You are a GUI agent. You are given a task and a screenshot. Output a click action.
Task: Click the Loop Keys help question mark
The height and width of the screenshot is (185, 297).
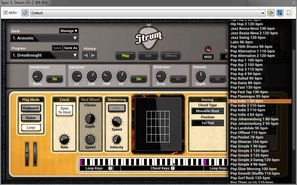tap(110, 168)
